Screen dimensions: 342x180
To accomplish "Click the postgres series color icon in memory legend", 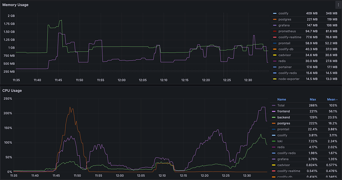I will tap(274, 19).
